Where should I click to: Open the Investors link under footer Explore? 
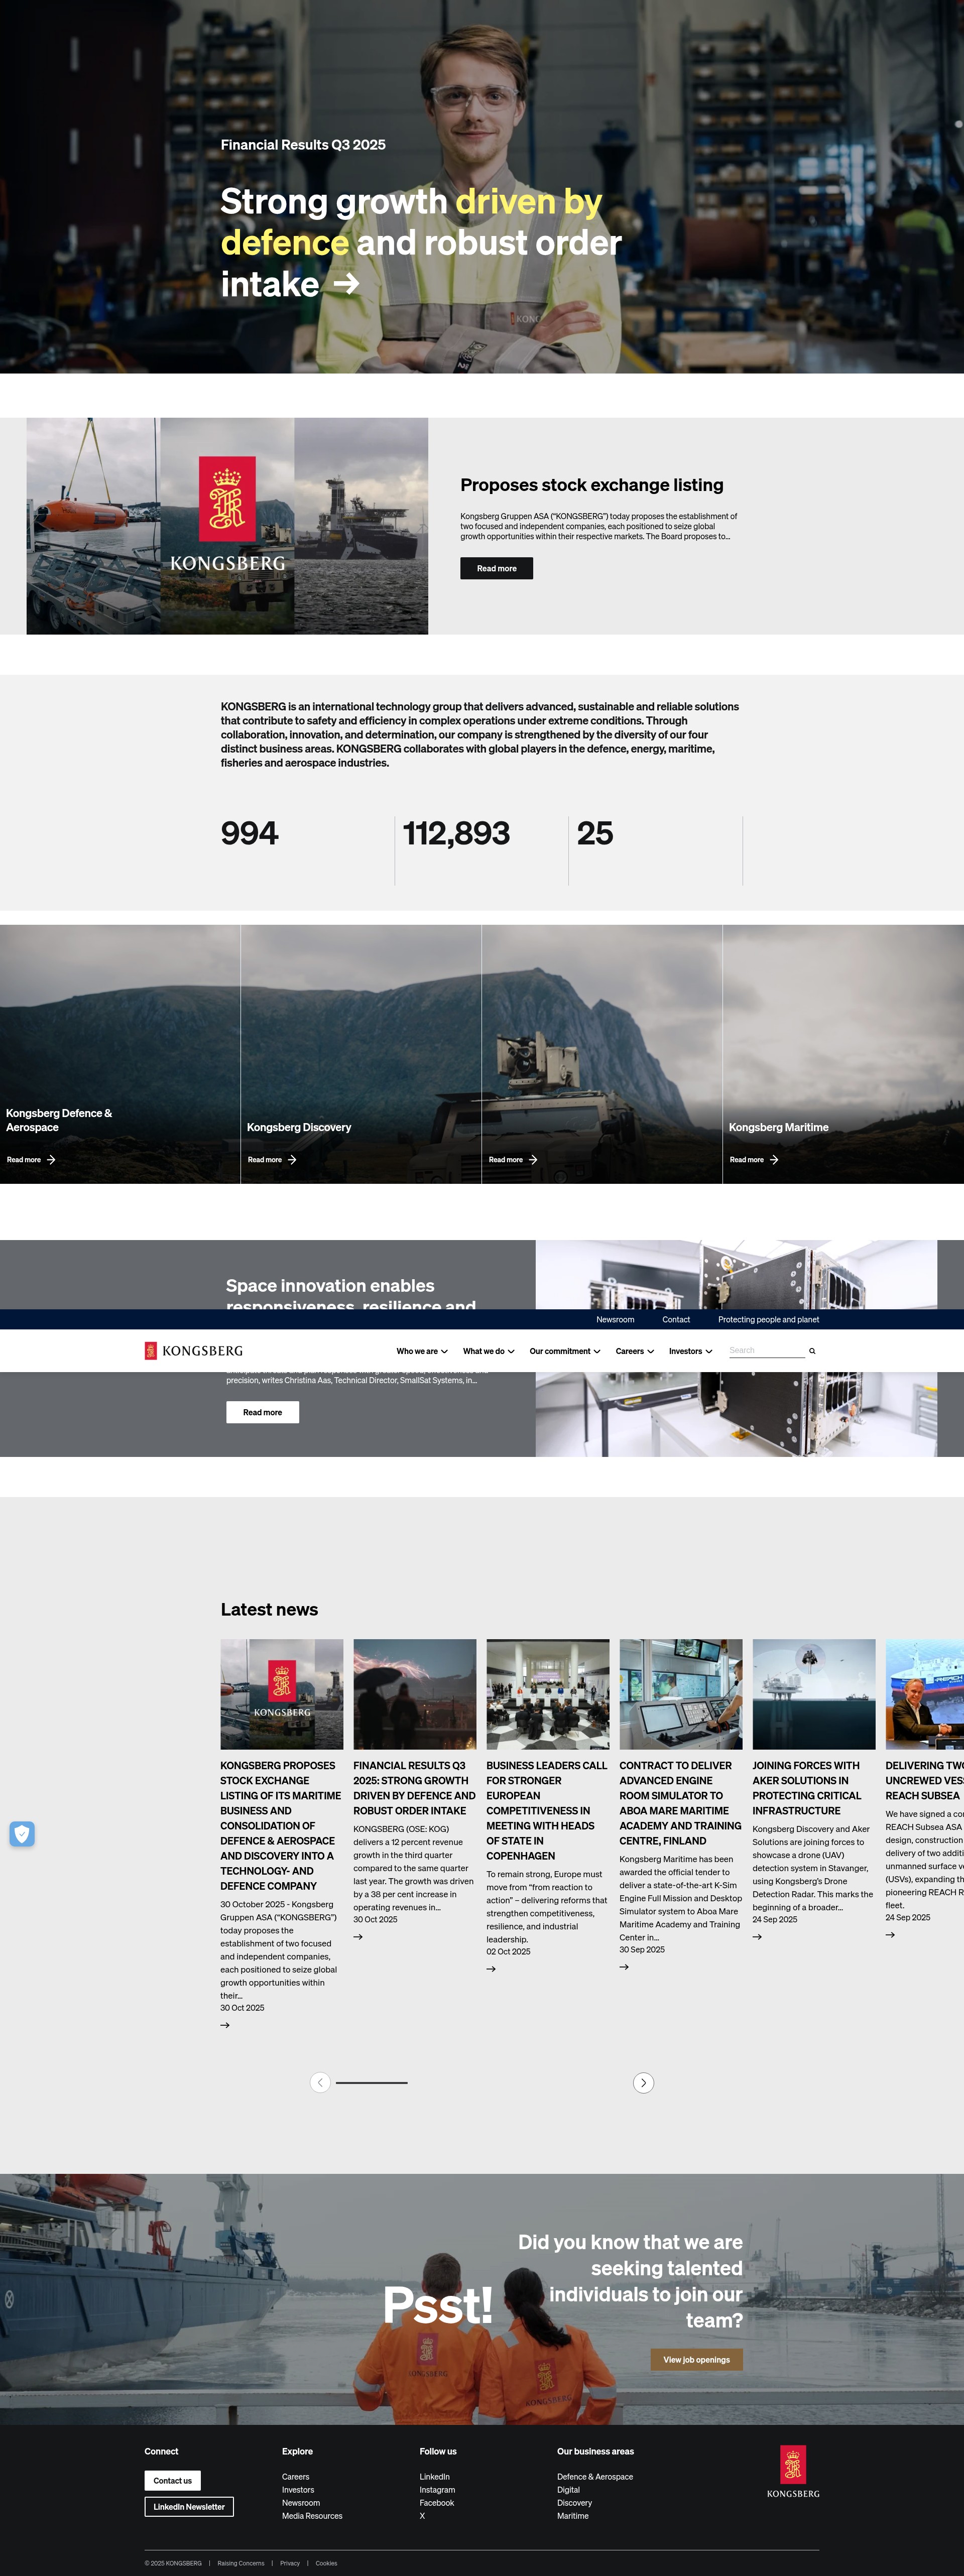point(298,2490)
